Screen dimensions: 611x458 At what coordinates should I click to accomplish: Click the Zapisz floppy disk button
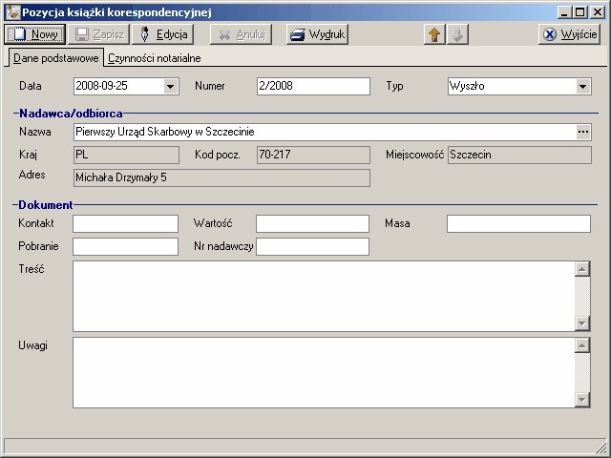[x=99, y=34]
